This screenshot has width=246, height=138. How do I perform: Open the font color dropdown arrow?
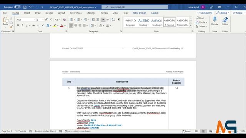coord(65,25)
